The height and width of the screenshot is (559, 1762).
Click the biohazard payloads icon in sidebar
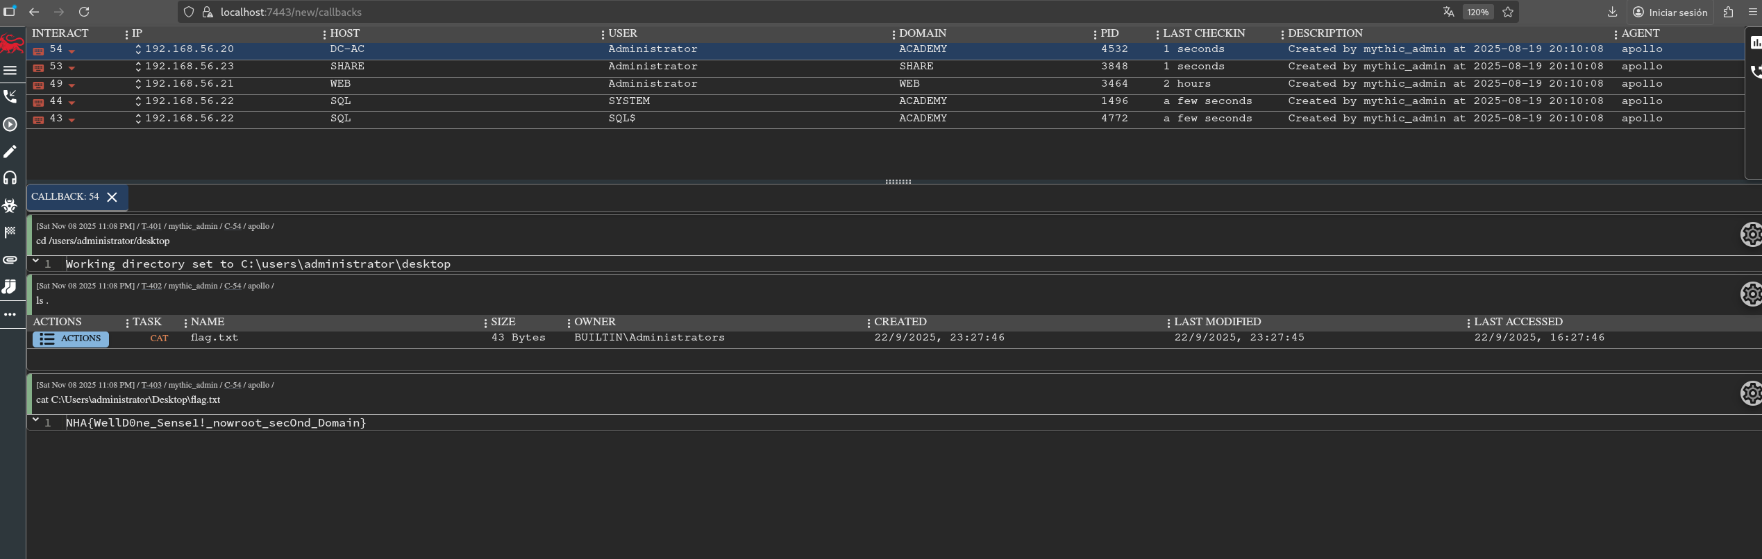click(10, 205)
